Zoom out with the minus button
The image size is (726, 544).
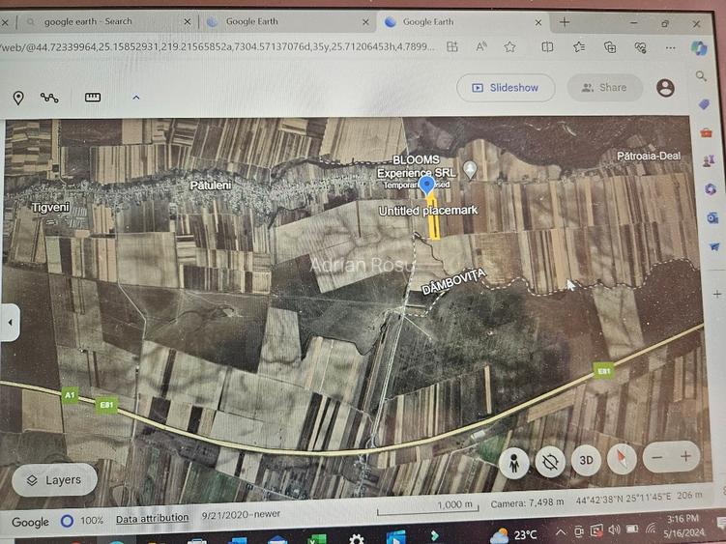[657, 456]
